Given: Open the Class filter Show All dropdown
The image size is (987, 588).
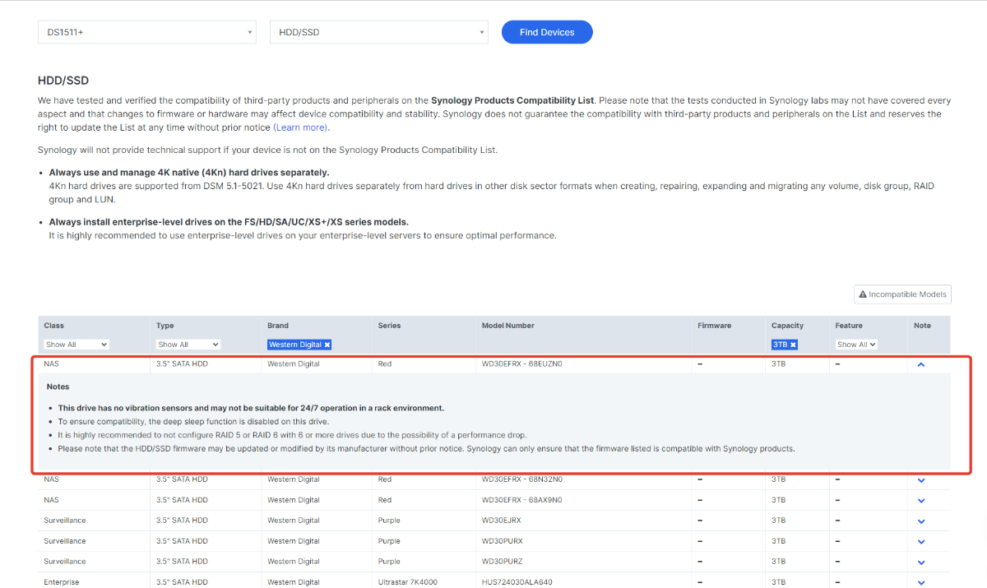Looking at the screenshot, I should tap(76, 345).
